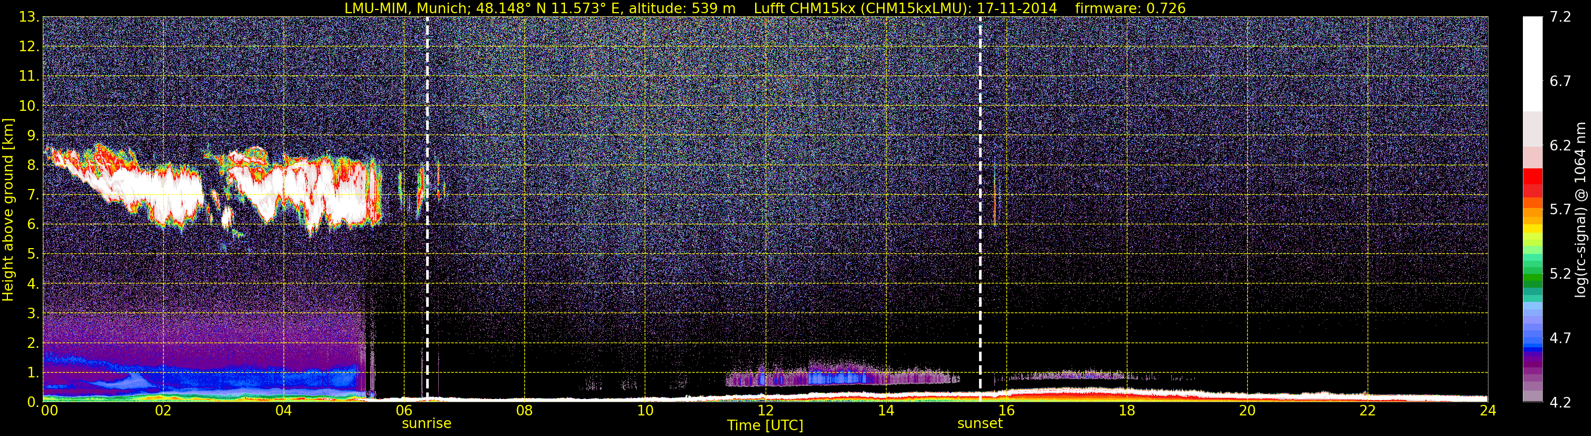This screenshot has width=1591, height=436.
Task: Click the 'sunset' label below the time axis
Action: pos(980,424)
